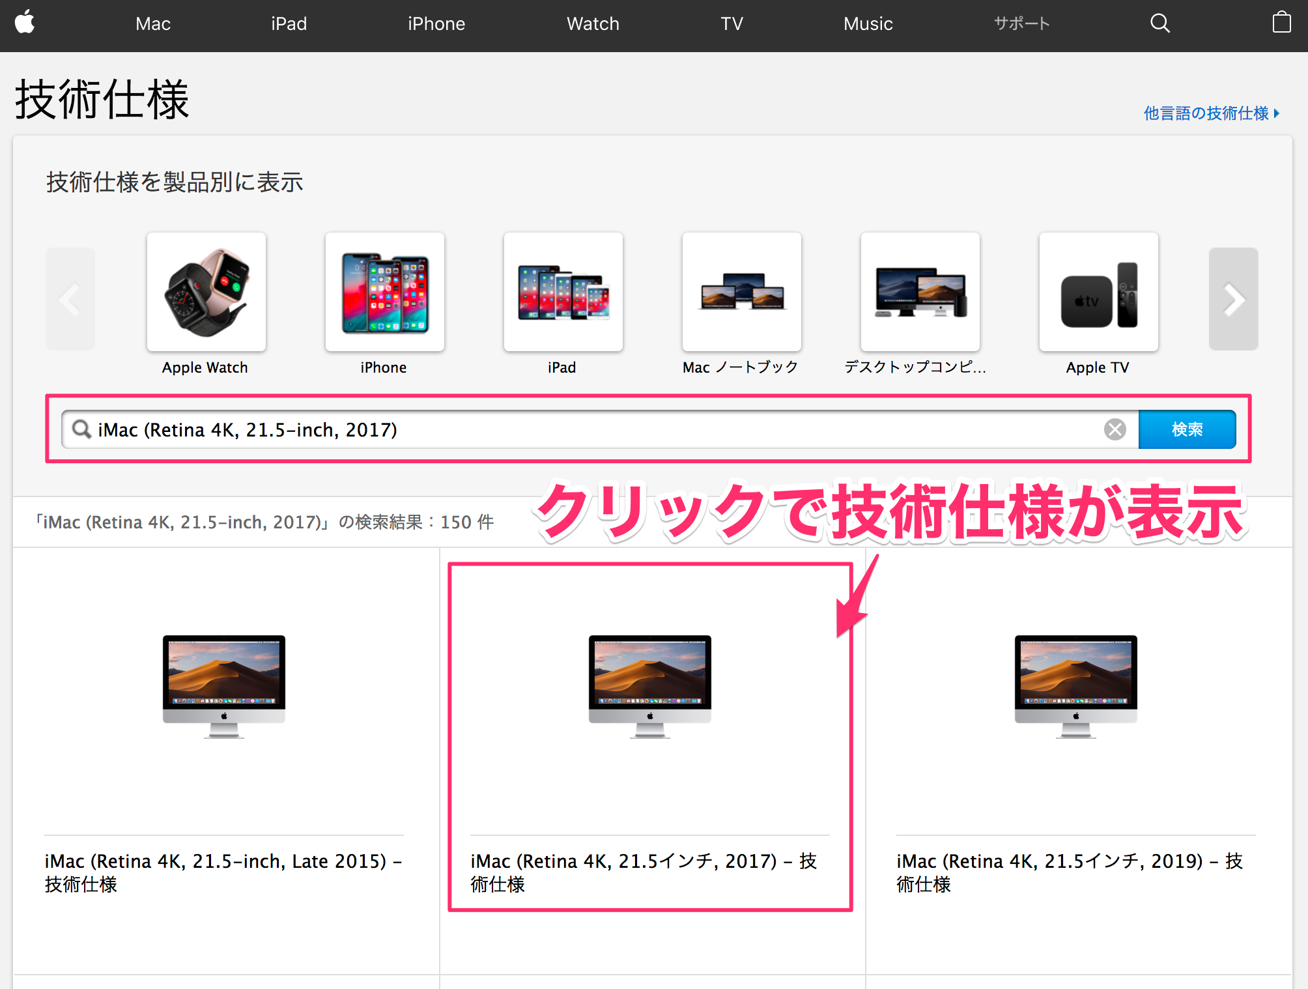Screen dimensions: 1308x989
Task: Open the サポート navigation item
Action: point(1021,23)
